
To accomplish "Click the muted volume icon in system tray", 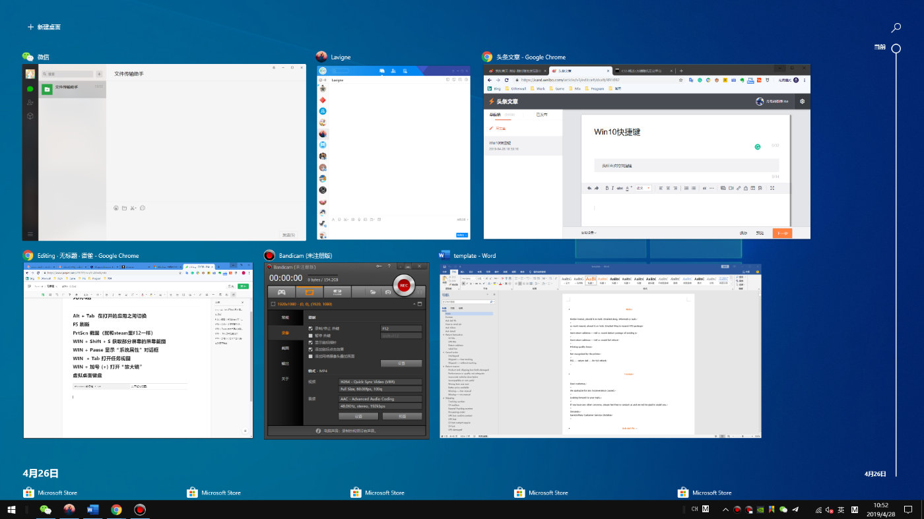I will 829,509.
